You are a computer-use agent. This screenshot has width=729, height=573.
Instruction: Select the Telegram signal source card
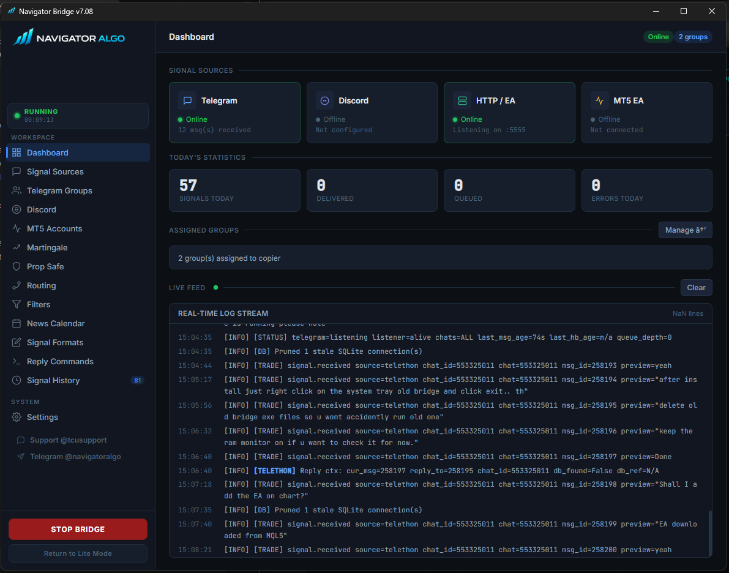[235, 113]
